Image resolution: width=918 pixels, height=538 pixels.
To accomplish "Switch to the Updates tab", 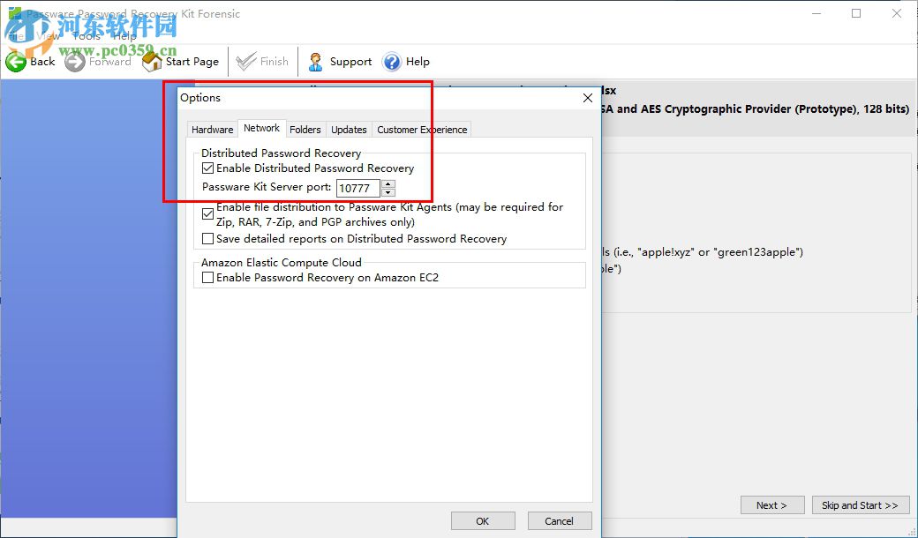I will (x=349, y=130).
